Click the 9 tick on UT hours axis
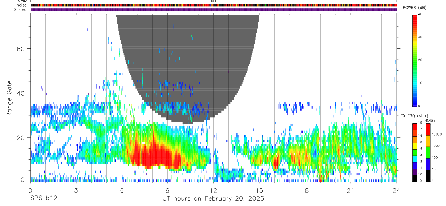The width and height of the screenshot is (446, 206). click(x=167, y=190)
